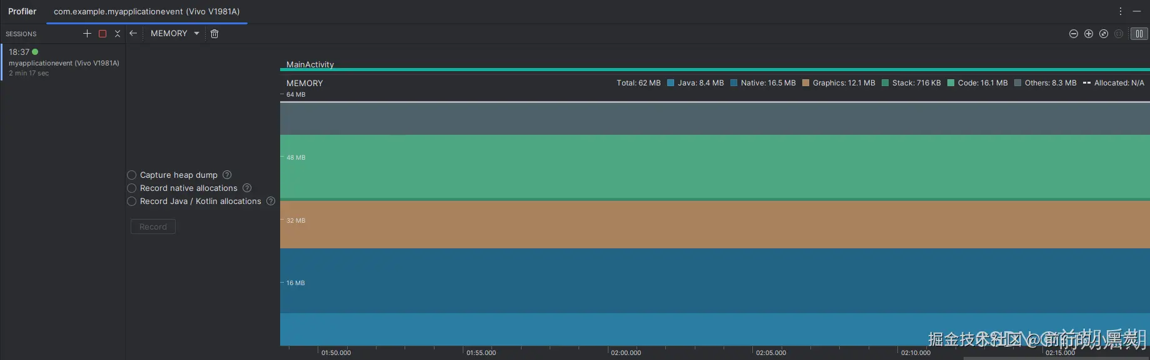Start a new profiling session with plus icon
Viewport: 1150px width, 360px height.
click(x=87, y=34)
